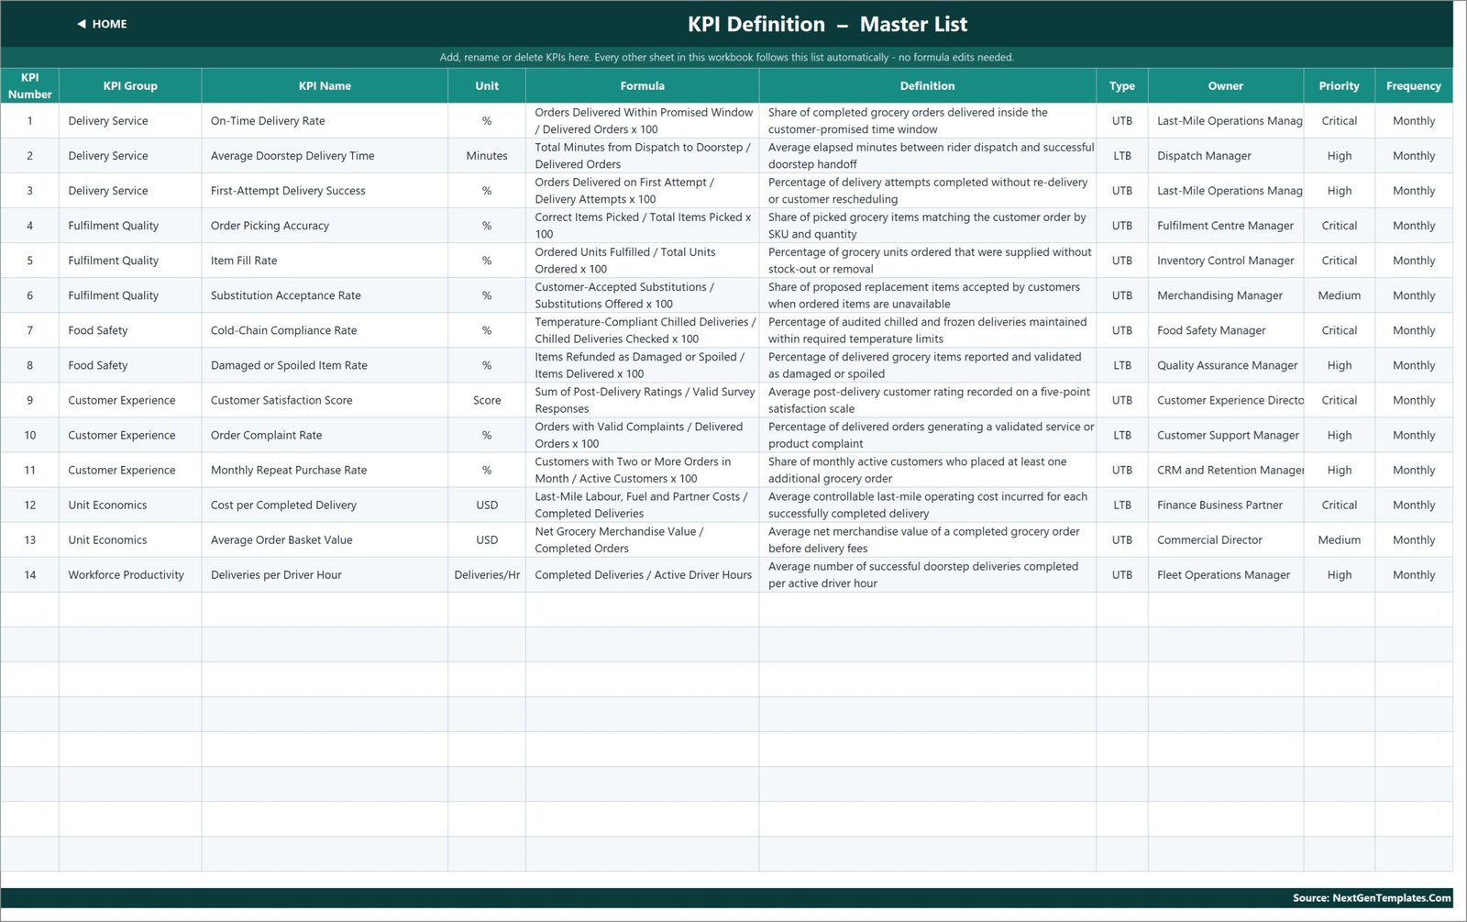The height and width of the screenshot is (922, 1467).
Task: Click the first empty KPI Name cell below row 14
Action: 325,609
